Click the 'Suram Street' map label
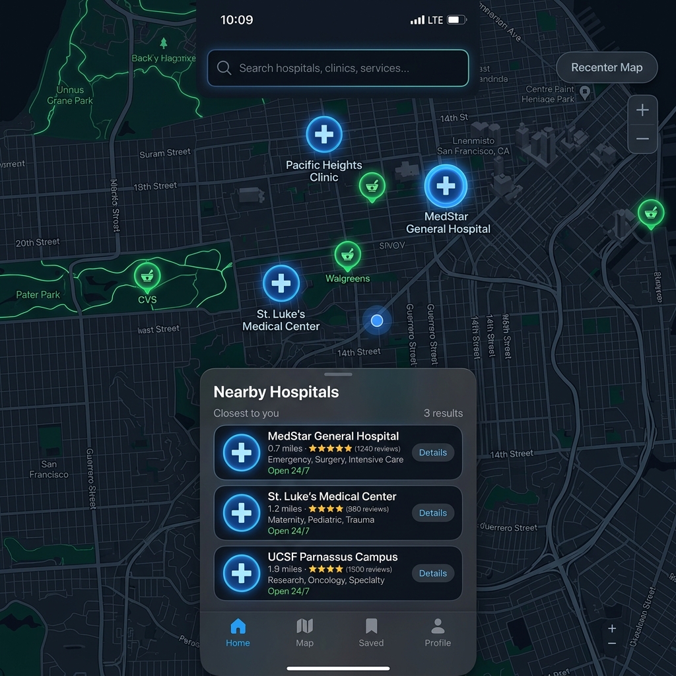 (x=164, y=152)
